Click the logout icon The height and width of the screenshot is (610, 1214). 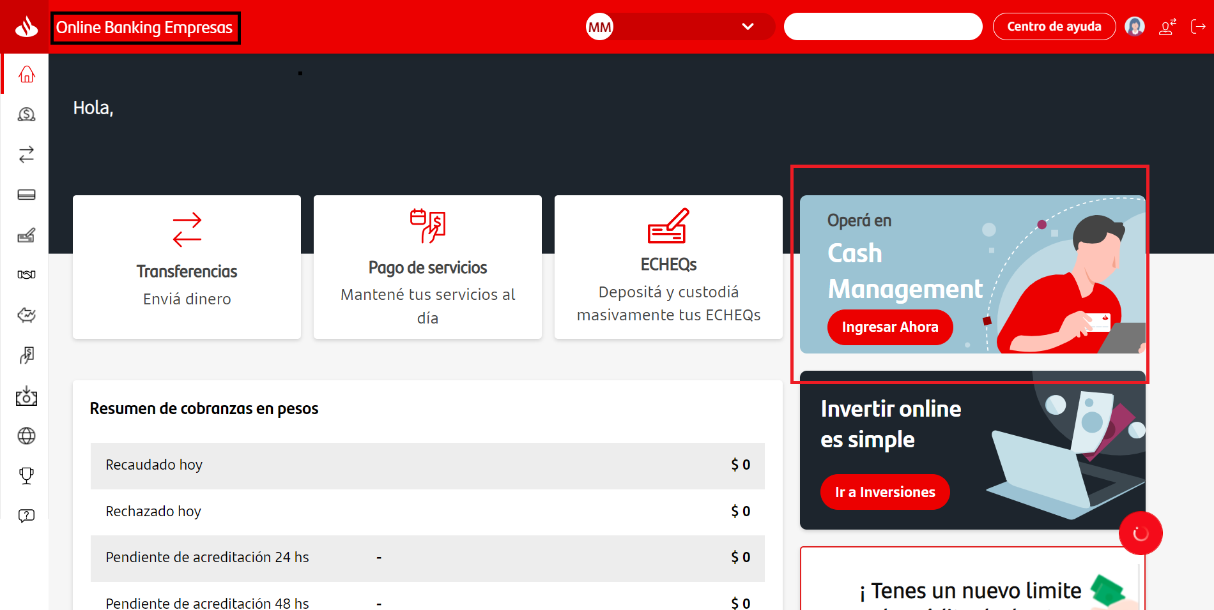(x=1198, y=27)
